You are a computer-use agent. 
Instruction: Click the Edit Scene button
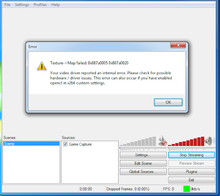click(x=143, y=163)
